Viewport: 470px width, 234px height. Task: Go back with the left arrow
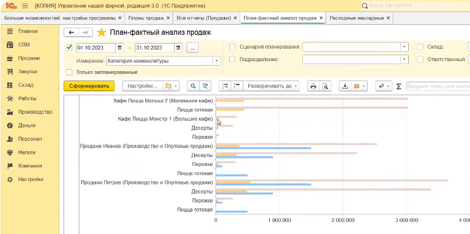tap(71, 32)
